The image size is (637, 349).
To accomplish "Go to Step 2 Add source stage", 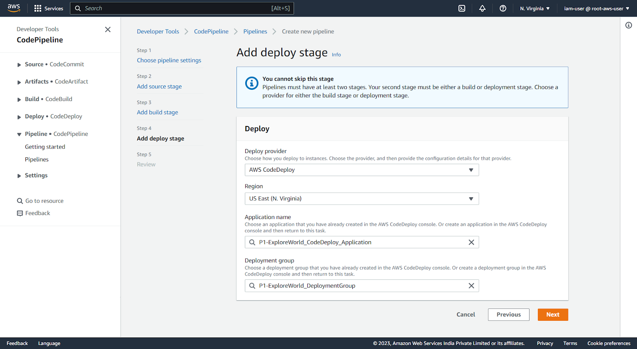I will tap(159, 87).
